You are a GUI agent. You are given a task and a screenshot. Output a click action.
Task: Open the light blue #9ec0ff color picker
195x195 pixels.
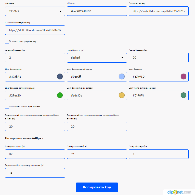coord(122,77)
